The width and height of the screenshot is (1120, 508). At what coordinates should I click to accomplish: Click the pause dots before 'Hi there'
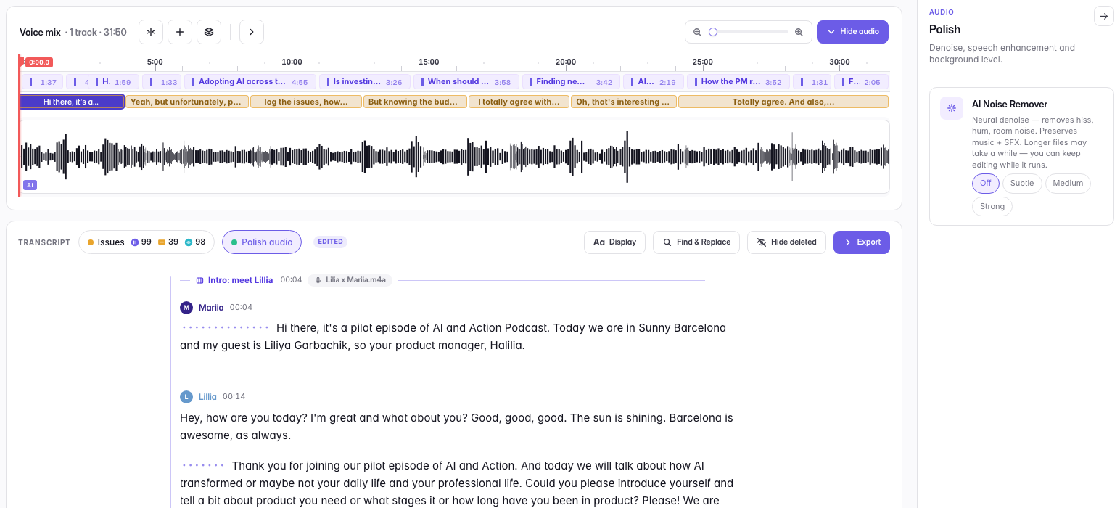(x=226, y=328)
